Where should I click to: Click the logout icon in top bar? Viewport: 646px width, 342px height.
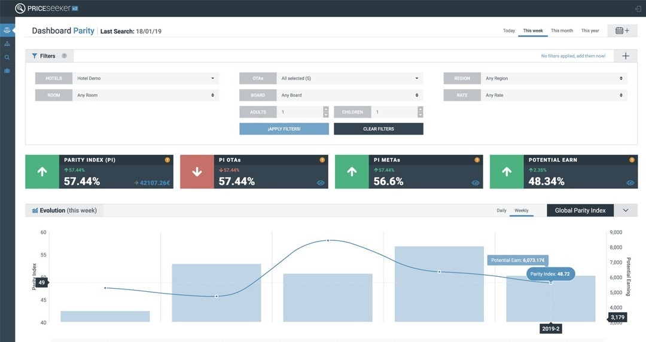[638, 8]
